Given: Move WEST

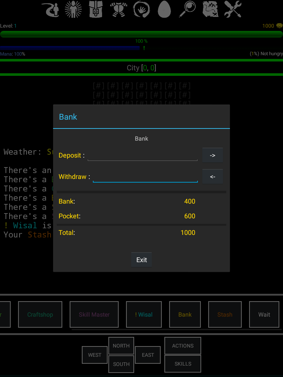Looking at the screenshot, I should pyautogui.click(x=95, y=355).
